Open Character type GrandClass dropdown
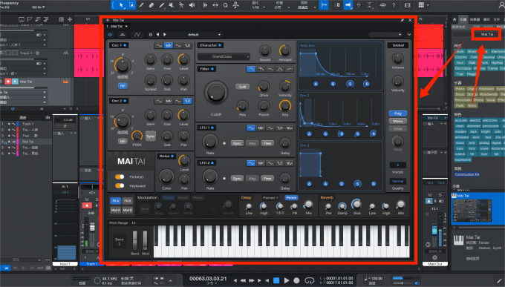The width and height of the screenshot is (505, 287). point(224,56)
